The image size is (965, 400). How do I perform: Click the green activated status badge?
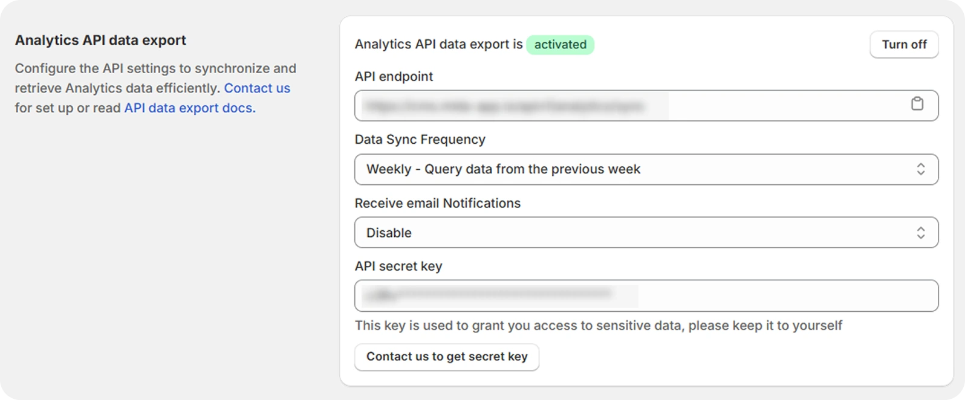tap(560, 45)
